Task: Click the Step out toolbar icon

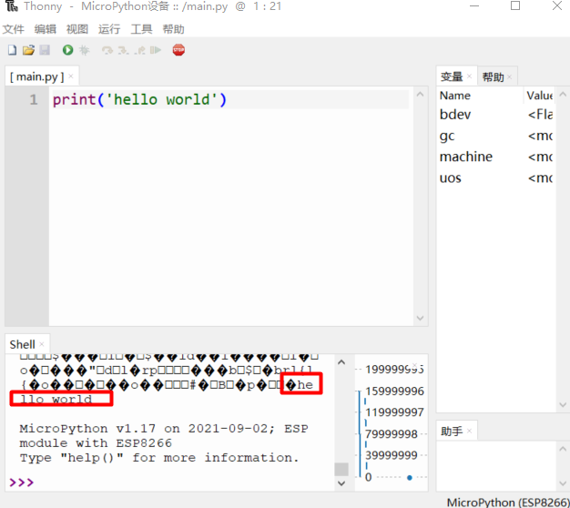Action: [139, 50]
